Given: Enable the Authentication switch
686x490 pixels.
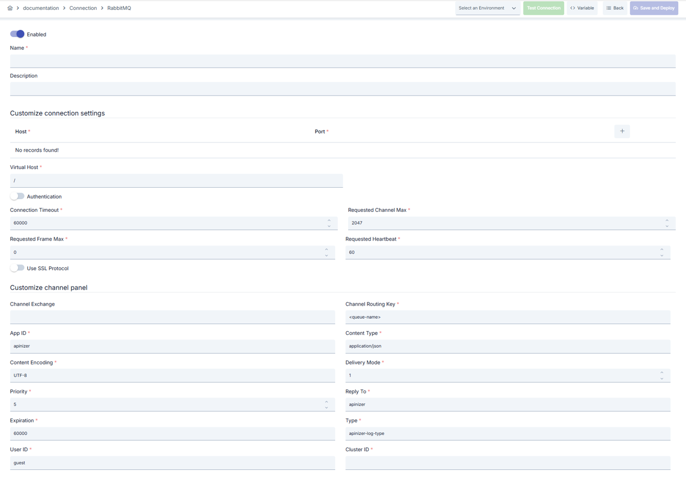Looking at the screenshot, I should pyautogui.click(x=17, y=196).
